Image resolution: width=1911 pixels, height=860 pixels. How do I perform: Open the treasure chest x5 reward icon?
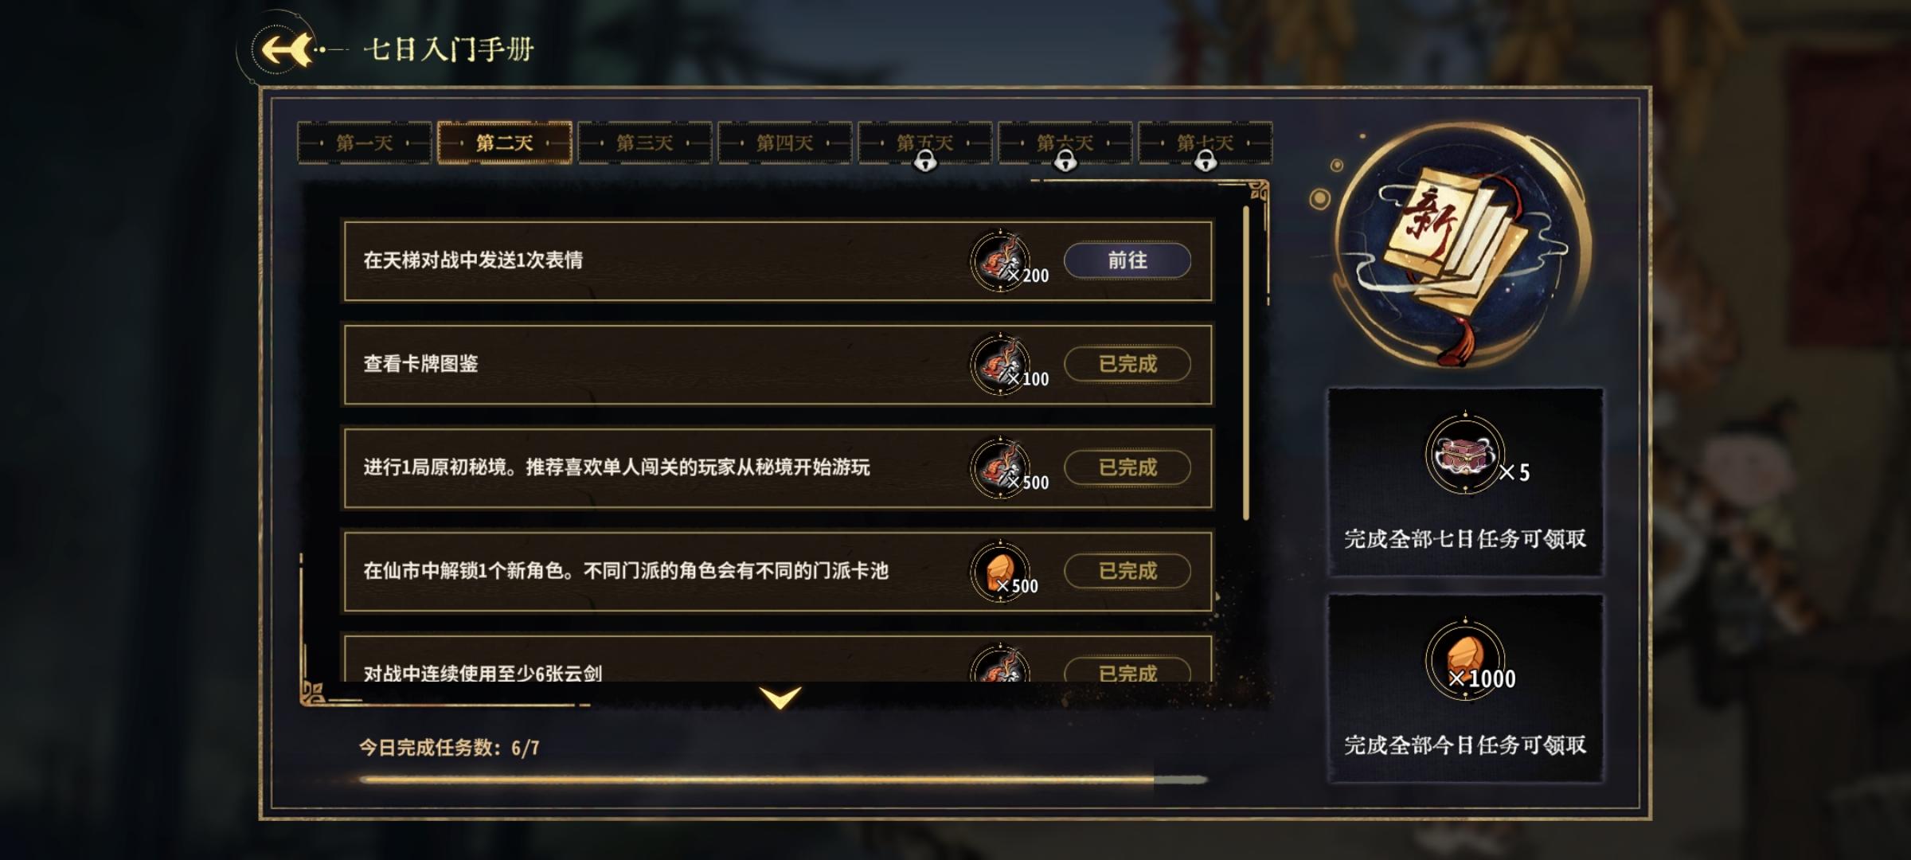[1465, 455]
